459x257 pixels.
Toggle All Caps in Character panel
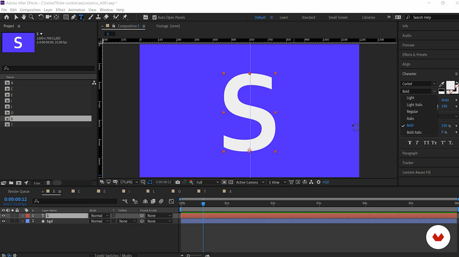[426, 143]
